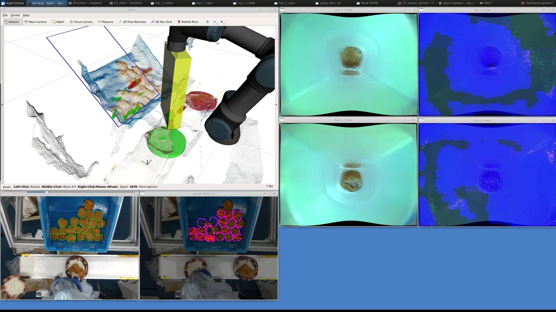Activate the Move Camera tool
This screenshot has width=556, height=312.
pos(35,22)
